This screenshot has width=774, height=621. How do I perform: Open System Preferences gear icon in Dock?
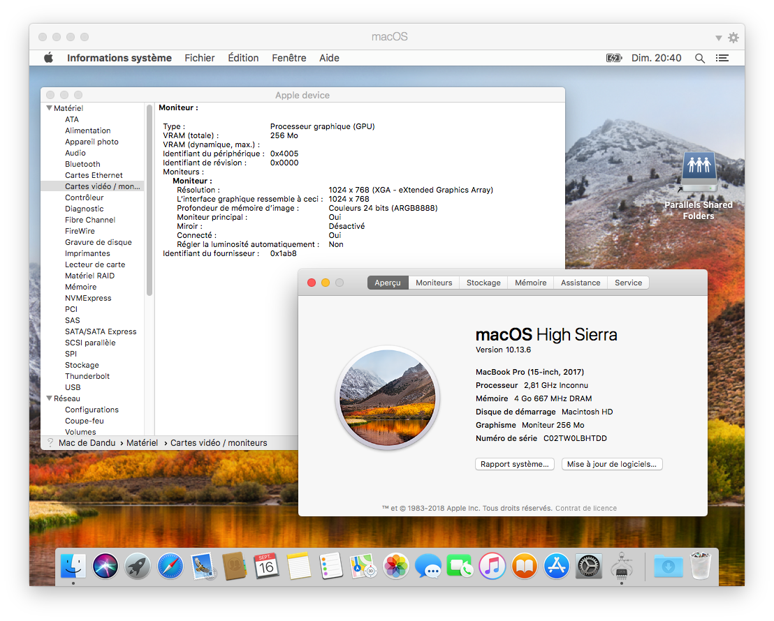589,566
